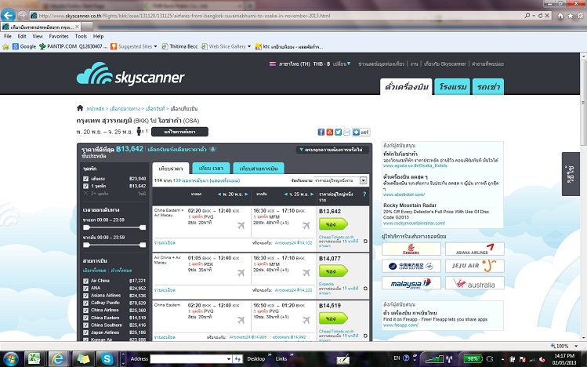Click the Jeju Air logo
The image size is (587, 367).
tap(475, 266)
